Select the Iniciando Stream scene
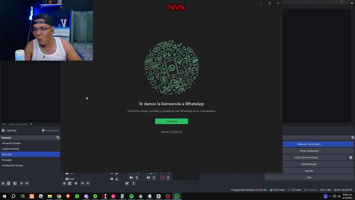The image size is (355, 200). (30, 143)
